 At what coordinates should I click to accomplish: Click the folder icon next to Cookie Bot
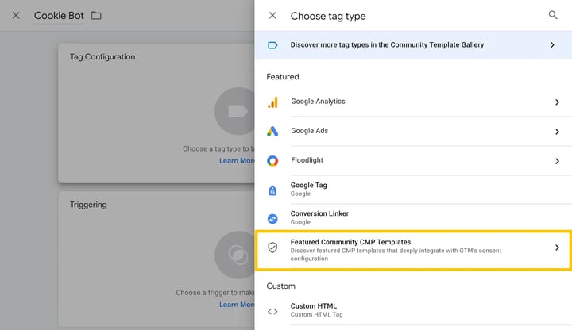[x=96, y=16]
